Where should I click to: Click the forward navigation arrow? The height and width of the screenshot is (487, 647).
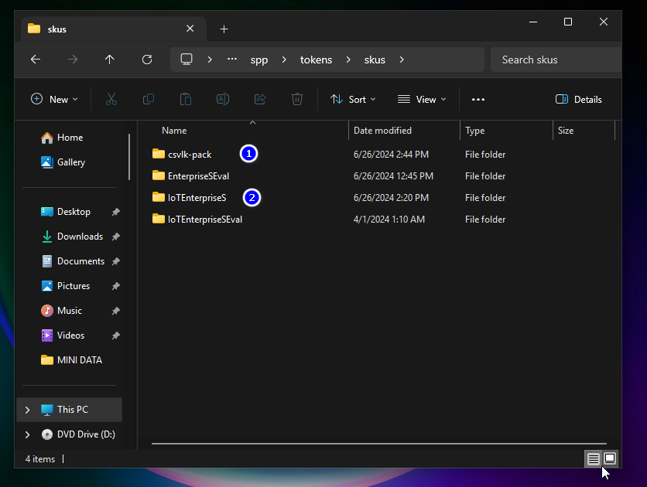click(73, 60)
